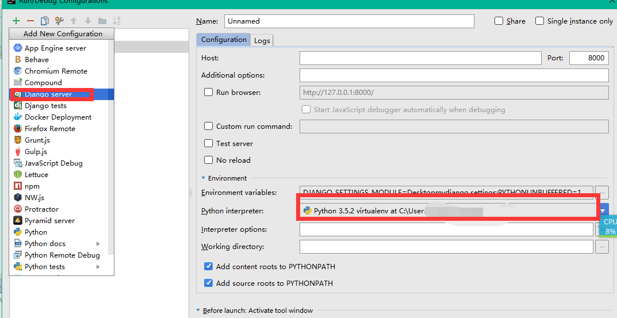Click the Interpreter options field
This screenshot has width=617, height=318.
[x=446, y=229]
